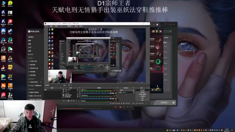Seek the NetEase music playback progress bar
235x132 pixels.
click(x=80, y=108)
